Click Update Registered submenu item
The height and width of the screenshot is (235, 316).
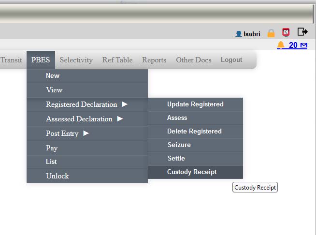point(195,104)
